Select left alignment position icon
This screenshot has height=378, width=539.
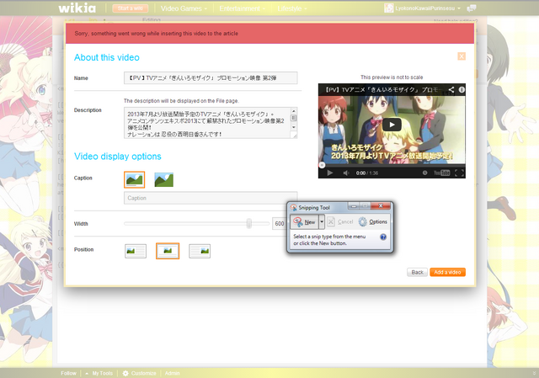click(x=136, y=251)
